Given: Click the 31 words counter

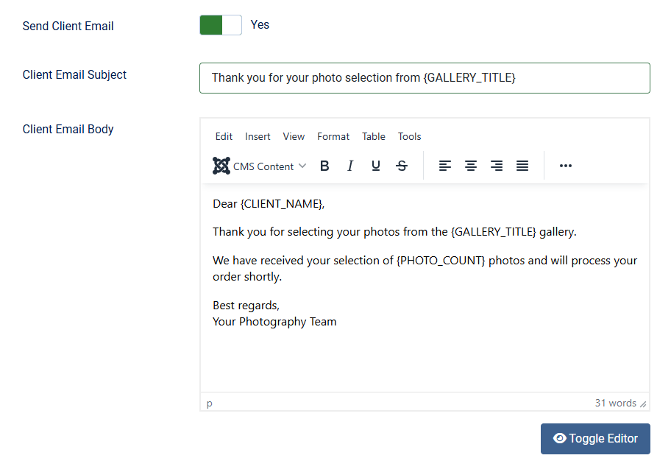Looking at the screenshot, I should pyautogui.click(x=614, y=403).
